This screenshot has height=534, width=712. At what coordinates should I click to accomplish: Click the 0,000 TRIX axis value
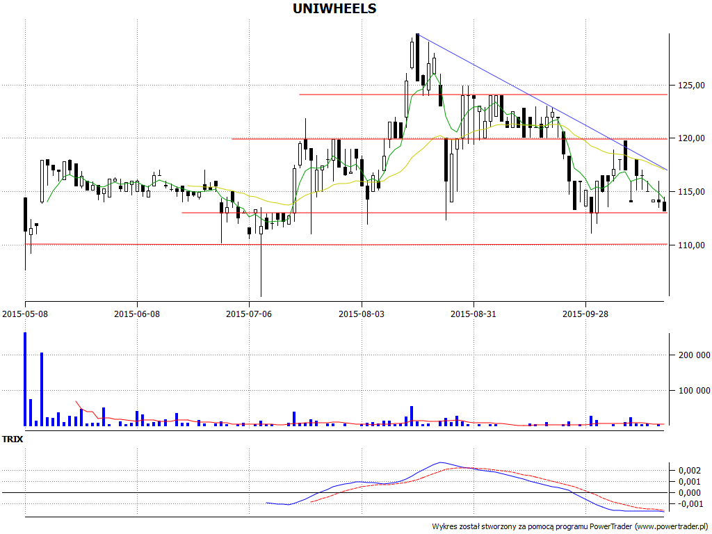(690, 493)
